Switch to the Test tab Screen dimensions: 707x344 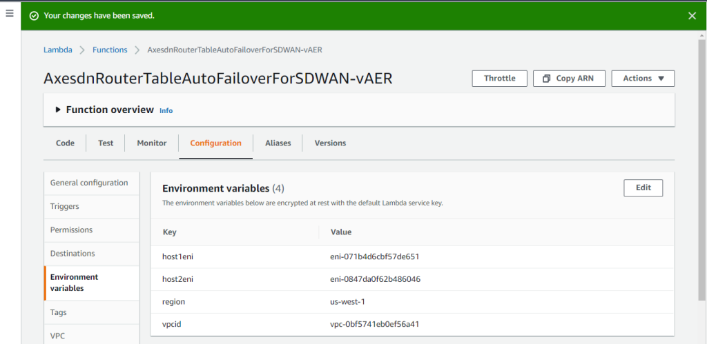pos(106,143)
